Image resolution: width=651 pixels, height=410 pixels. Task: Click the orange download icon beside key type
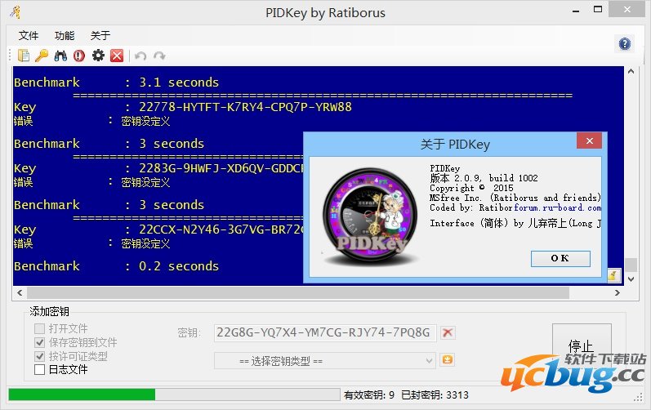(x=447, y=359)
